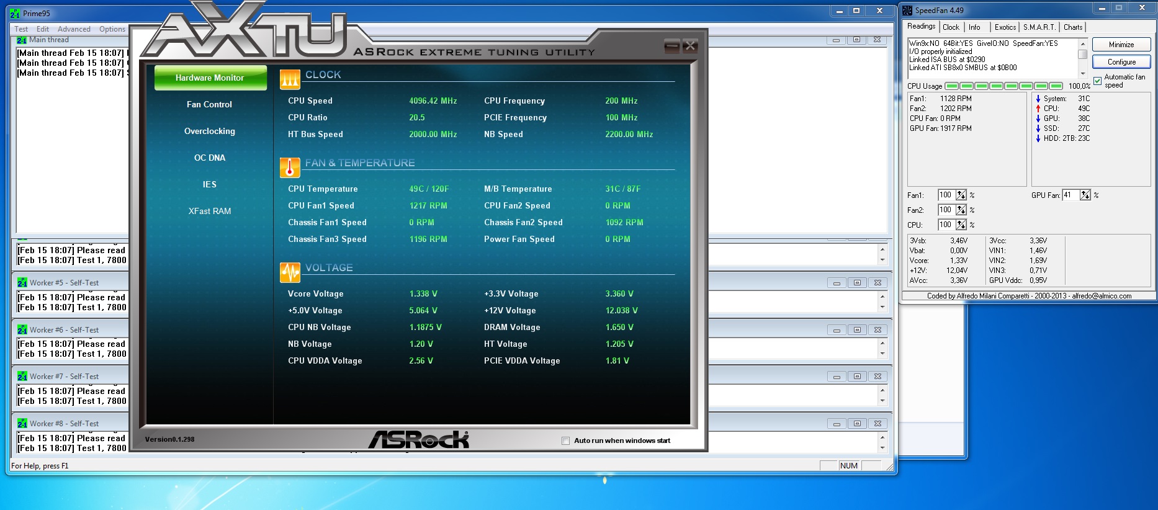Click the Prime95 title bar icon
The width and height of the screenshot is (1158, 510).
pyautogui.click(x=15, y=13)
